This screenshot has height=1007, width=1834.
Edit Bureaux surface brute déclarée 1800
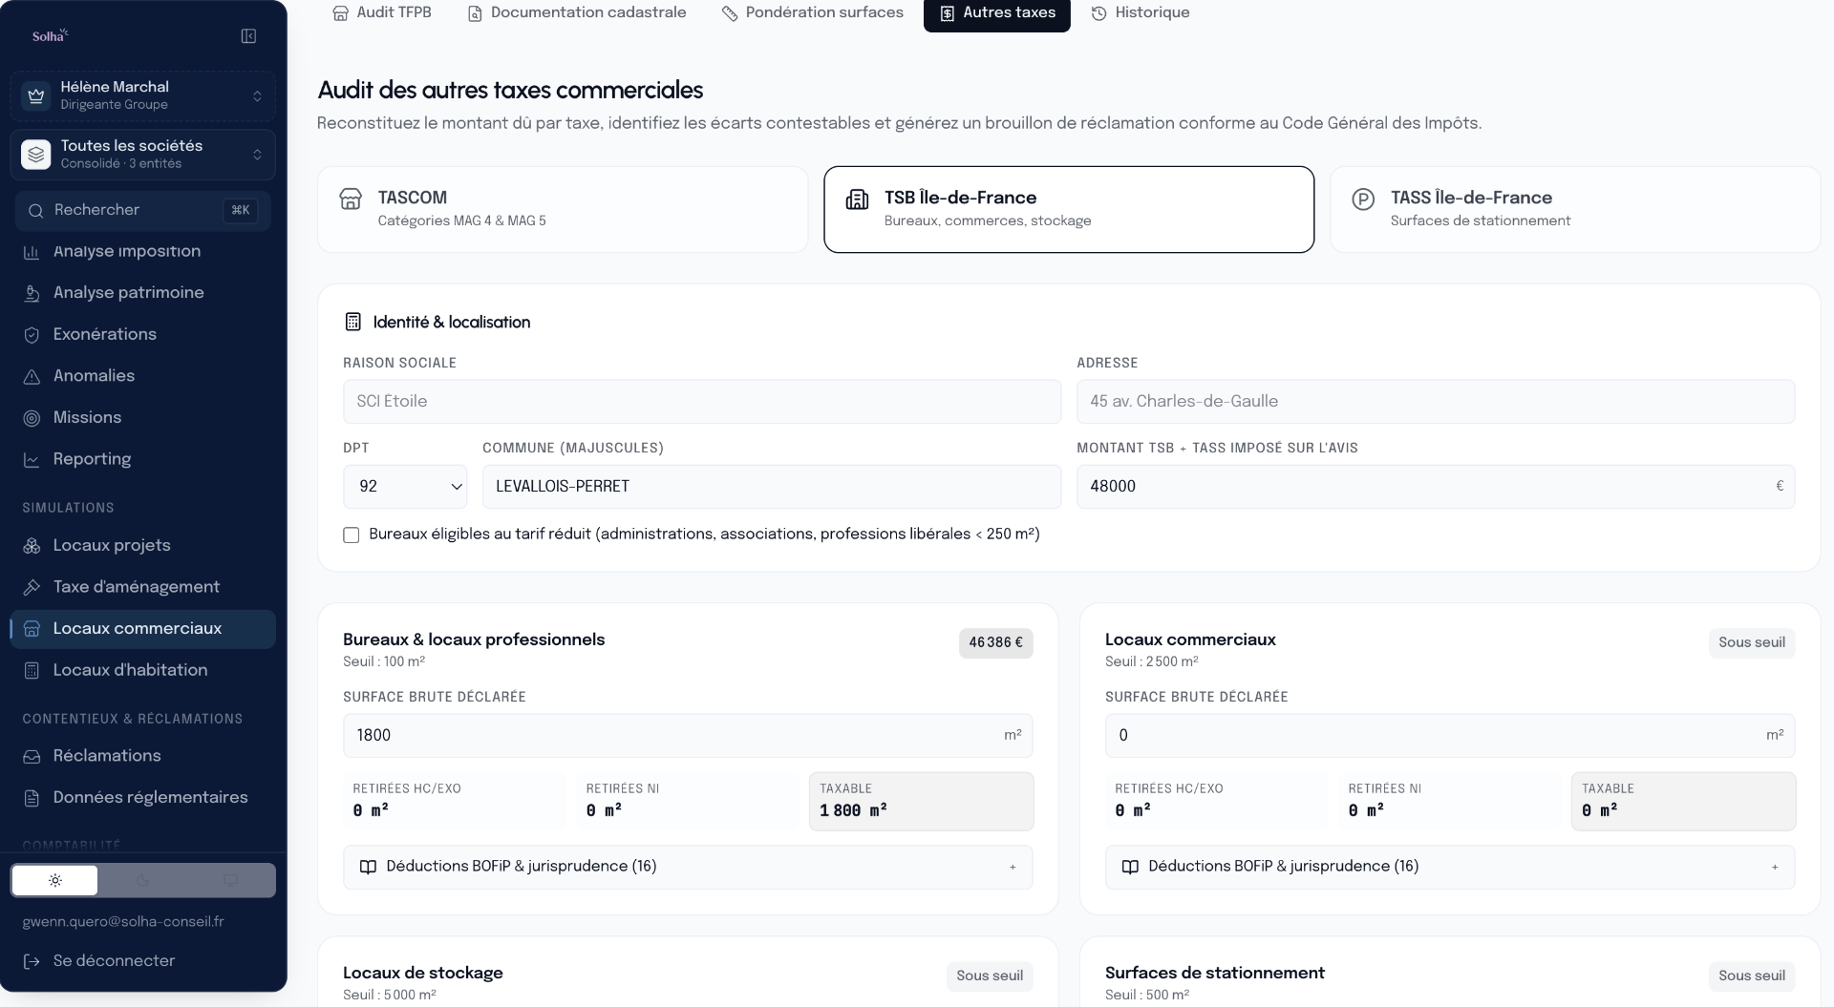688,736
